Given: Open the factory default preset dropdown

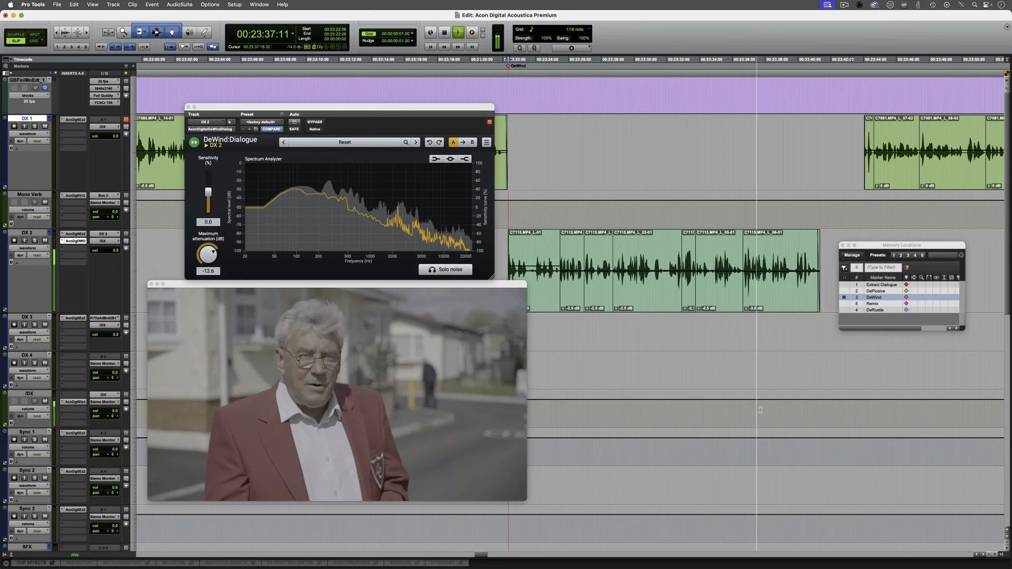Looking at the screenshot, I should point(261,122).
